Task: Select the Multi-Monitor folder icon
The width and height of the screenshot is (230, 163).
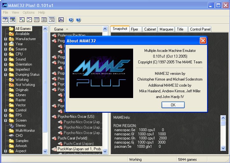Action: click(x=11, y=131)
